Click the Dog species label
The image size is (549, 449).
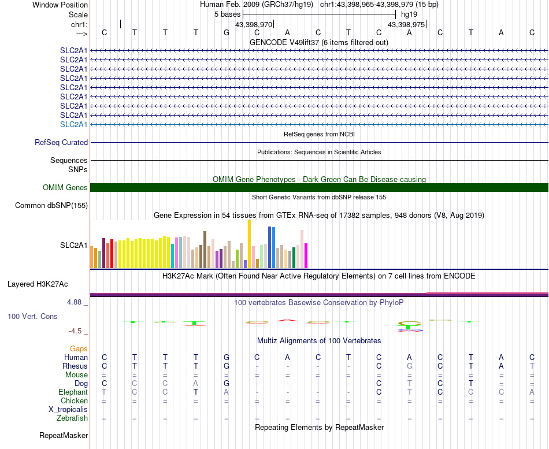tap(81, 384)
